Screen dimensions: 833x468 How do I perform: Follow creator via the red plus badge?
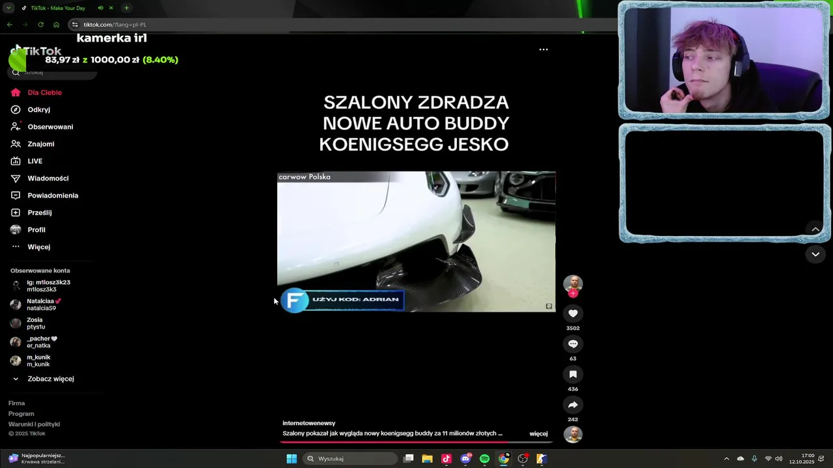click(573, 294)
